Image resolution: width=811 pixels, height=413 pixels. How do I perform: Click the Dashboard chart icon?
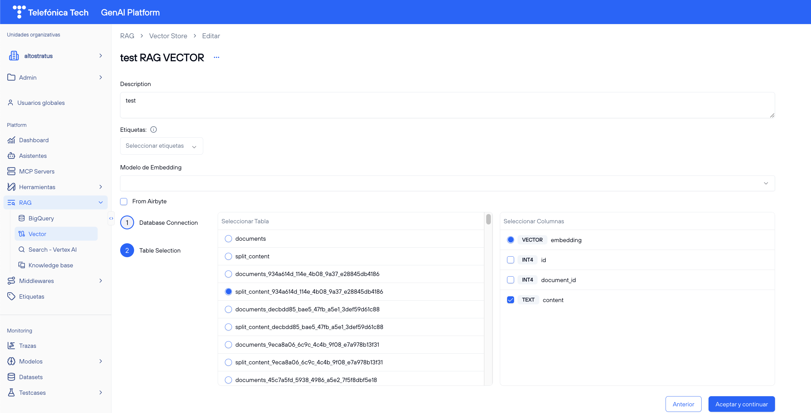[x=11, y=140]
